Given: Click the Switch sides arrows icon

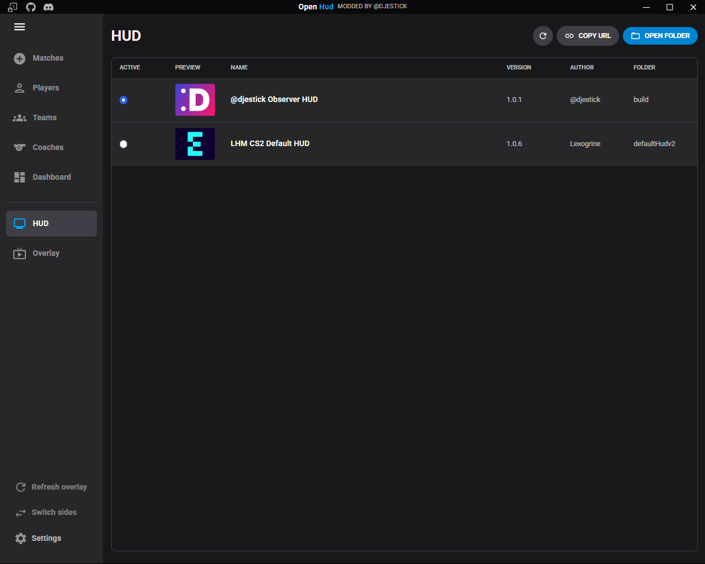Looking at the screenshot, I should [21, 513].
